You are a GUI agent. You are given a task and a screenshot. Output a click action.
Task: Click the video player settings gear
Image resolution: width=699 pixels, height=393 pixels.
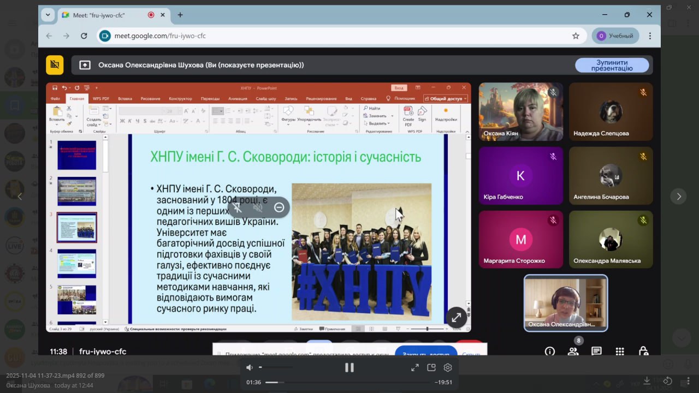tap(448, 367)
